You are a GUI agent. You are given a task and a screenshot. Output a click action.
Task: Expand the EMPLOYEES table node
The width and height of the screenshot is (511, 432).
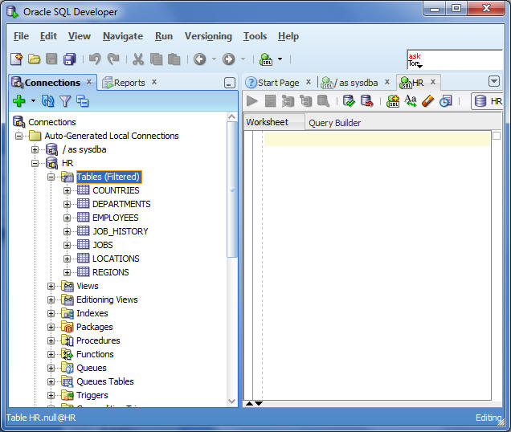(x=67, y=218)
